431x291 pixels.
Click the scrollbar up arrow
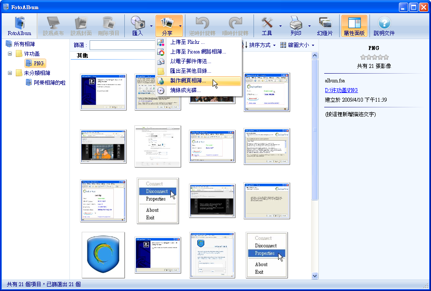(315, 55)
